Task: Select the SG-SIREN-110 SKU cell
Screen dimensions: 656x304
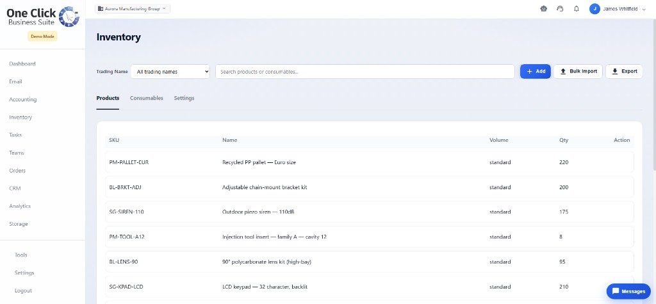Action: pyautogui.click(x=126, y=212)
